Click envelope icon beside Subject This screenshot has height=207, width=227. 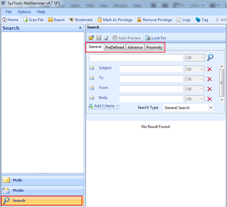tap(92, 68)
